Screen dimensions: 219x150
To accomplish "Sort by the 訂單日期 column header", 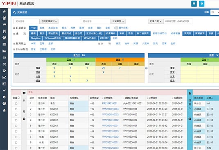I will point(152,98).
